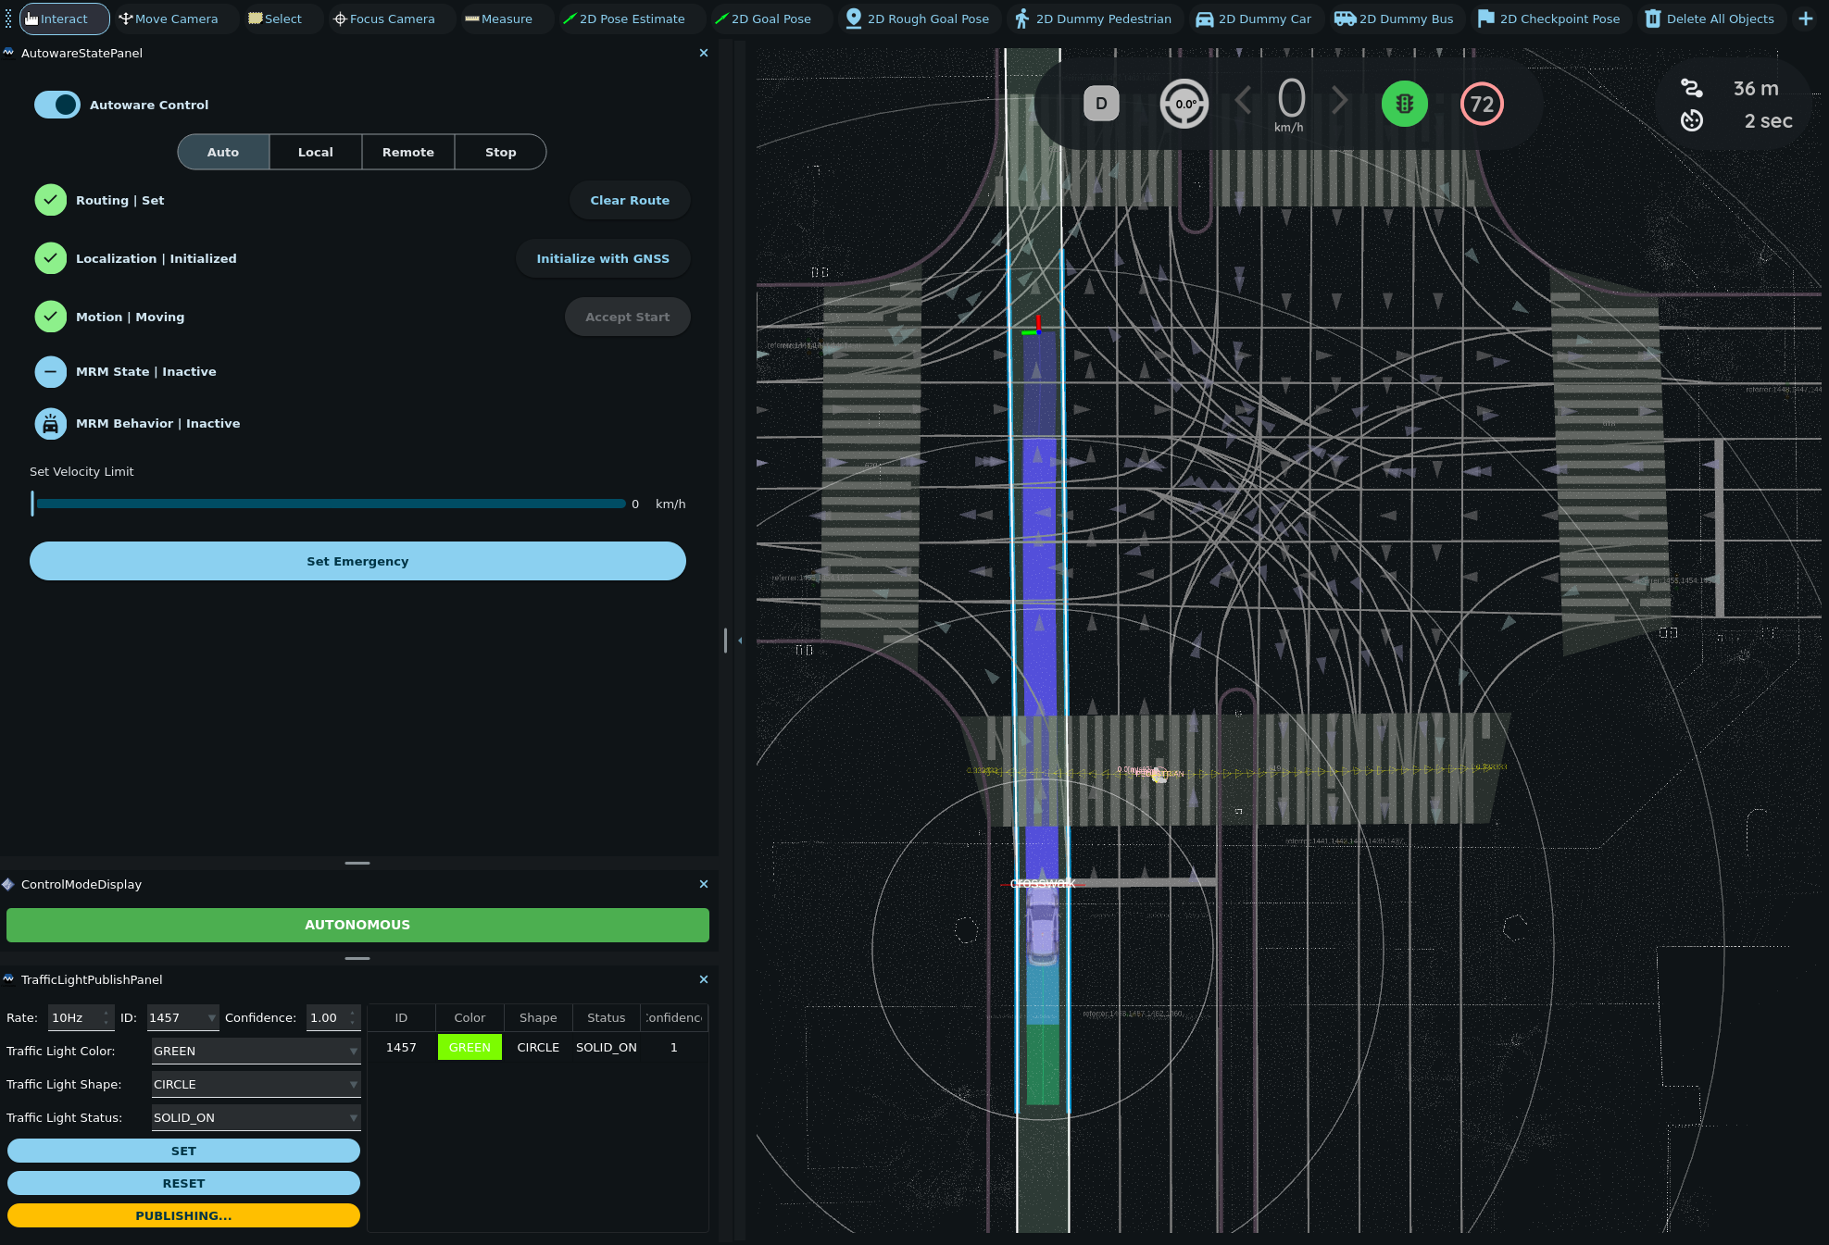Open the Traffic Light Shape dropdown
Image resolution: width=1829 pixels, height=1245 pixels.
256,1084
